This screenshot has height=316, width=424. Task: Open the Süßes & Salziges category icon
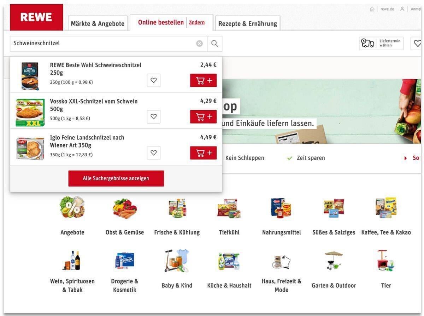(334, 208)
